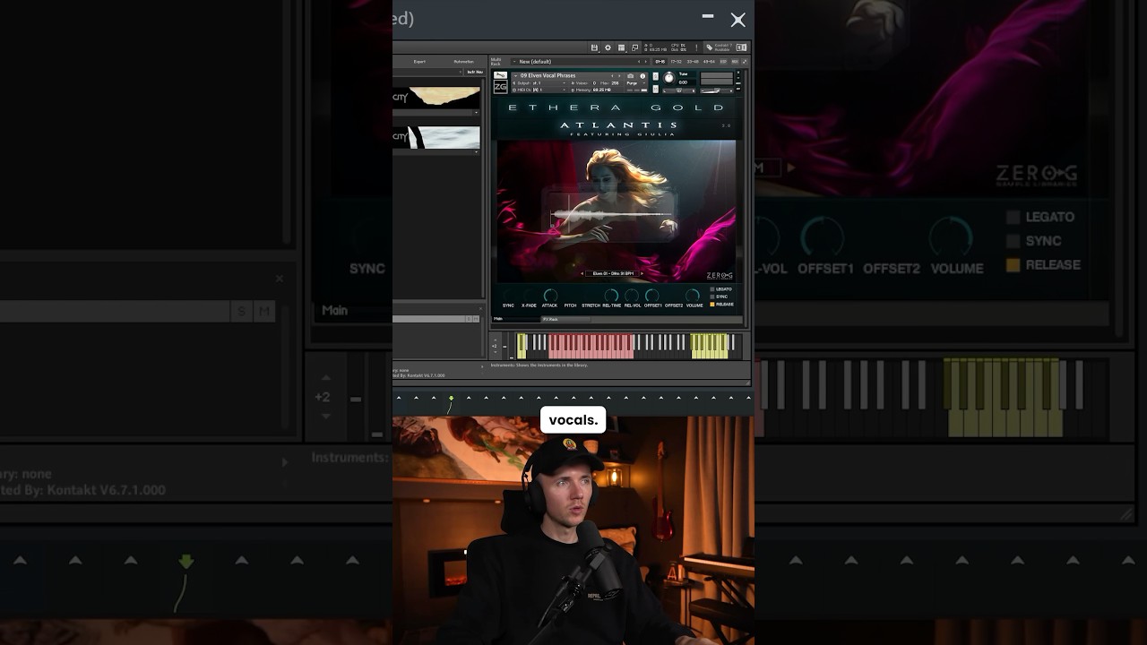The width and height of the screenshot is (1147, 645).
Task: Click the NI panel icon at header right
Action: pos(741,47)
